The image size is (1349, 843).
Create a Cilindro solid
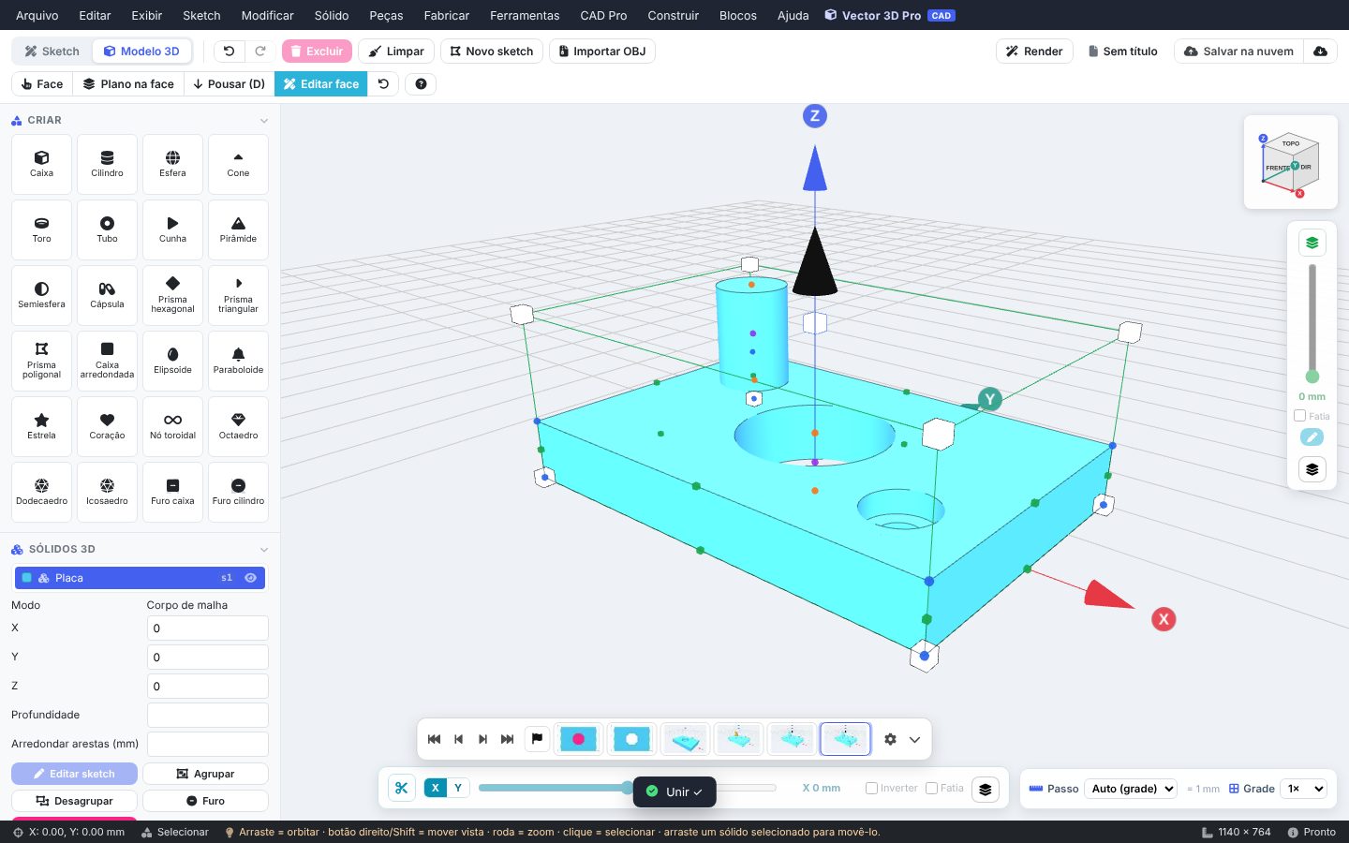click(107, 164)
